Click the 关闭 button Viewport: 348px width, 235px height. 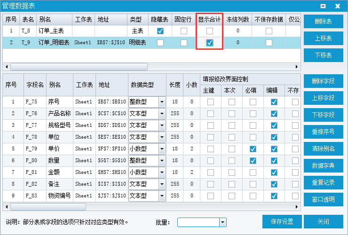[324, 221]
